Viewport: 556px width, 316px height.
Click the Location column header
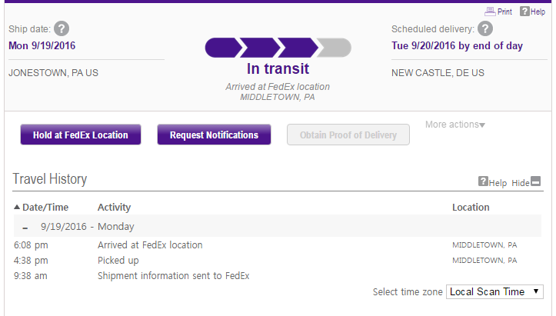coord(471,208)
